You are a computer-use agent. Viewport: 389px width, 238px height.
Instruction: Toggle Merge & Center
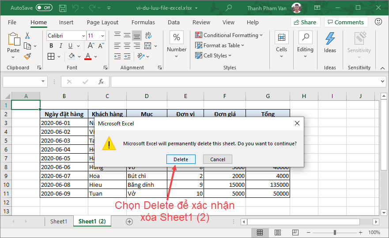(x=147, y=45)
